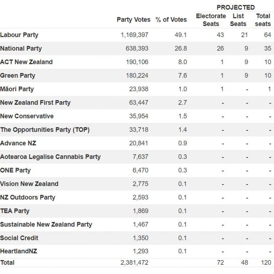274x274 pixels.
Task: Click New Zealand First Party row label
Action: (35, 103)
